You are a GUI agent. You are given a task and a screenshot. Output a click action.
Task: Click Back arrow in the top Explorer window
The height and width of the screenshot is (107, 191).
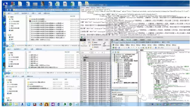click(x=8, y=10)
